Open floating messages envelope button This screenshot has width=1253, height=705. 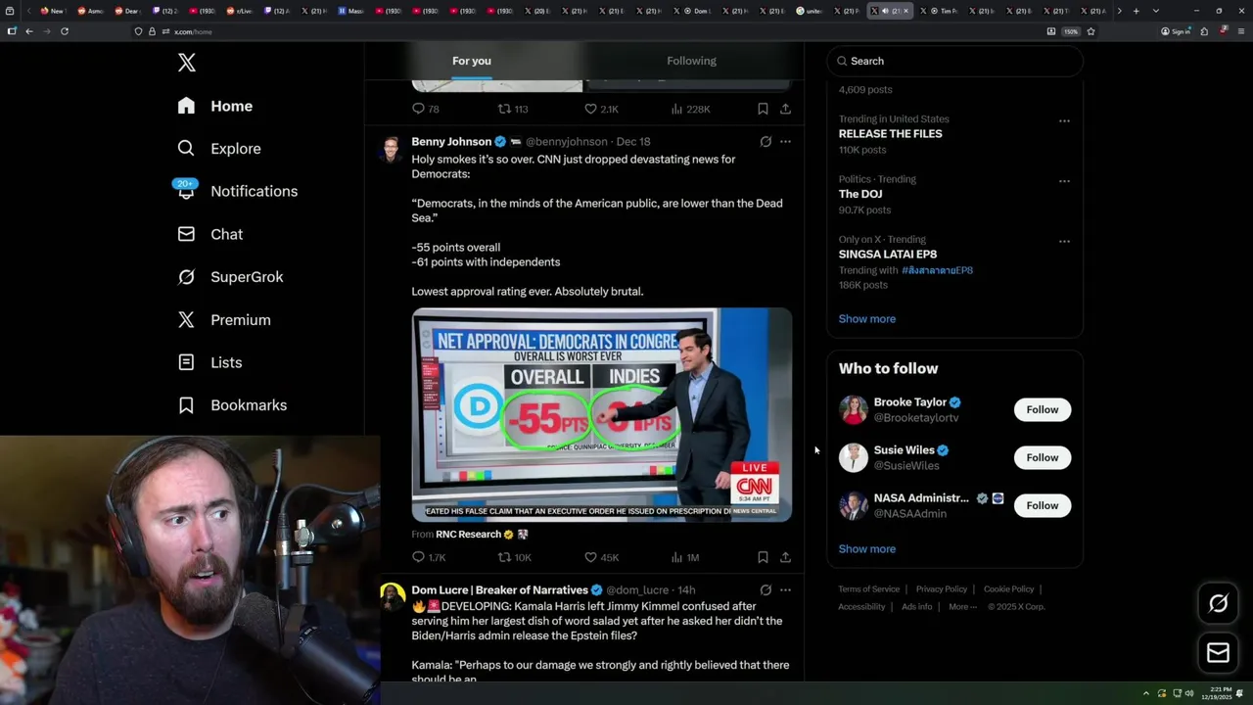[x=1218, y=653]
